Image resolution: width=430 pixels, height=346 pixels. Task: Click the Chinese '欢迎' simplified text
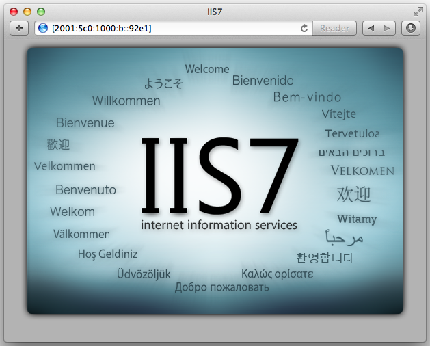click(x=353, y=194)
